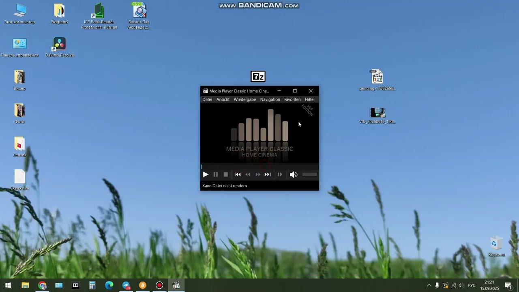Expand the hidden system tray icons
Viewport: 519px width, 292px height.
click(429, 286)
